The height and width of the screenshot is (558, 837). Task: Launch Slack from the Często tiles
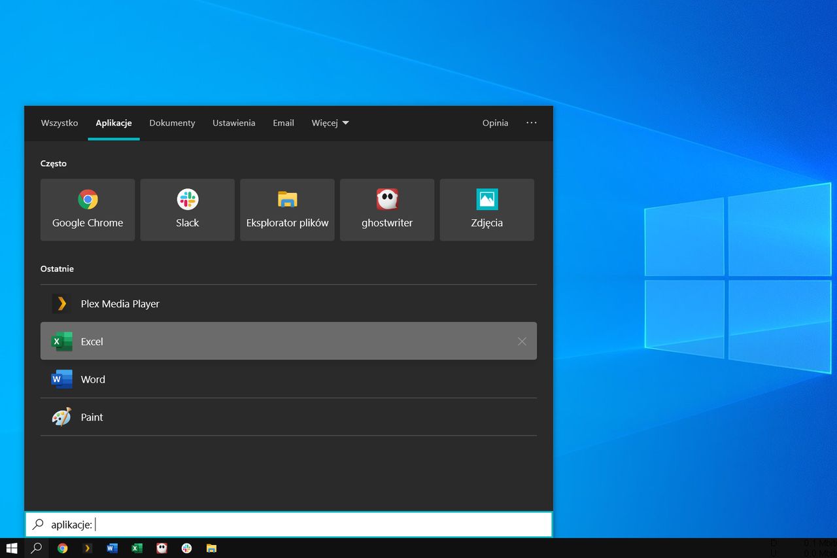click(x=188, y=210)
